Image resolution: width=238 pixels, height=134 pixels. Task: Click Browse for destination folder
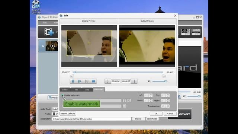[138, 119]
